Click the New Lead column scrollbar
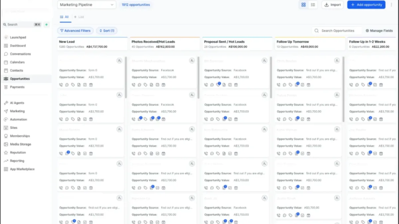Screen dimensions: 399x224 (x=126, y=77)
